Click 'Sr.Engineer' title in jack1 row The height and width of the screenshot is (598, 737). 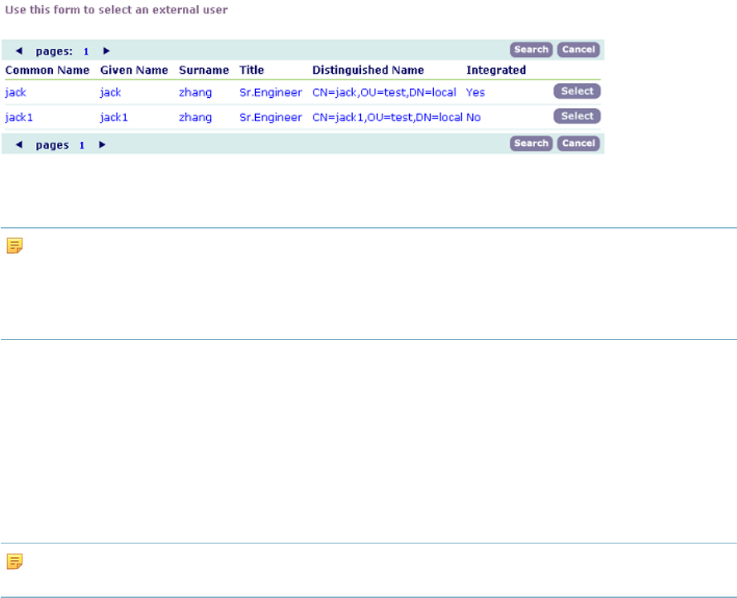[x=270, y=117]
